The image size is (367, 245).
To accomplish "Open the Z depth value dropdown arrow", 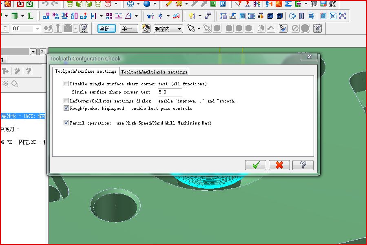I will point(38,29).
